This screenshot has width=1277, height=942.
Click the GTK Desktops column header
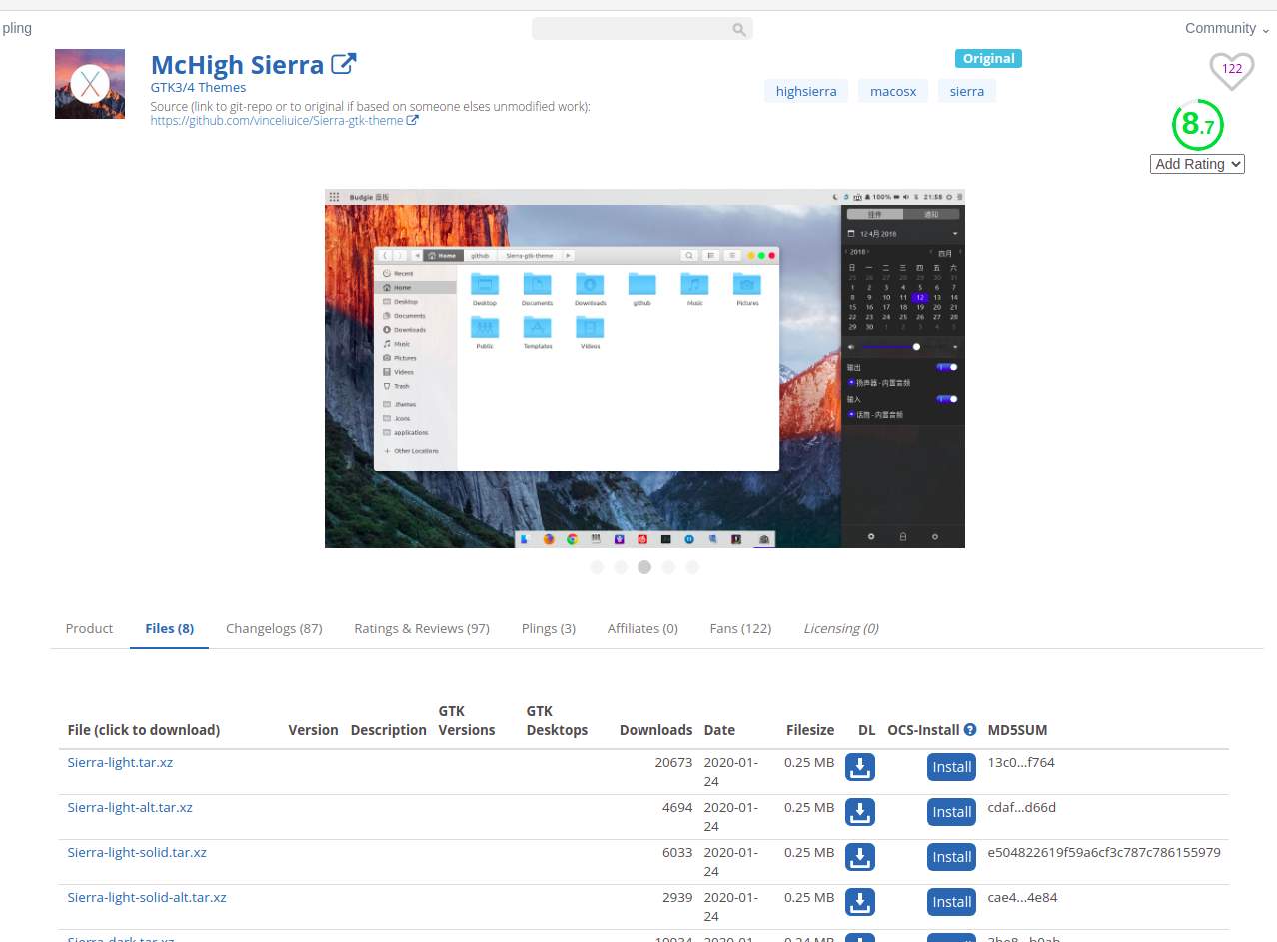click(x=557, y=720)
